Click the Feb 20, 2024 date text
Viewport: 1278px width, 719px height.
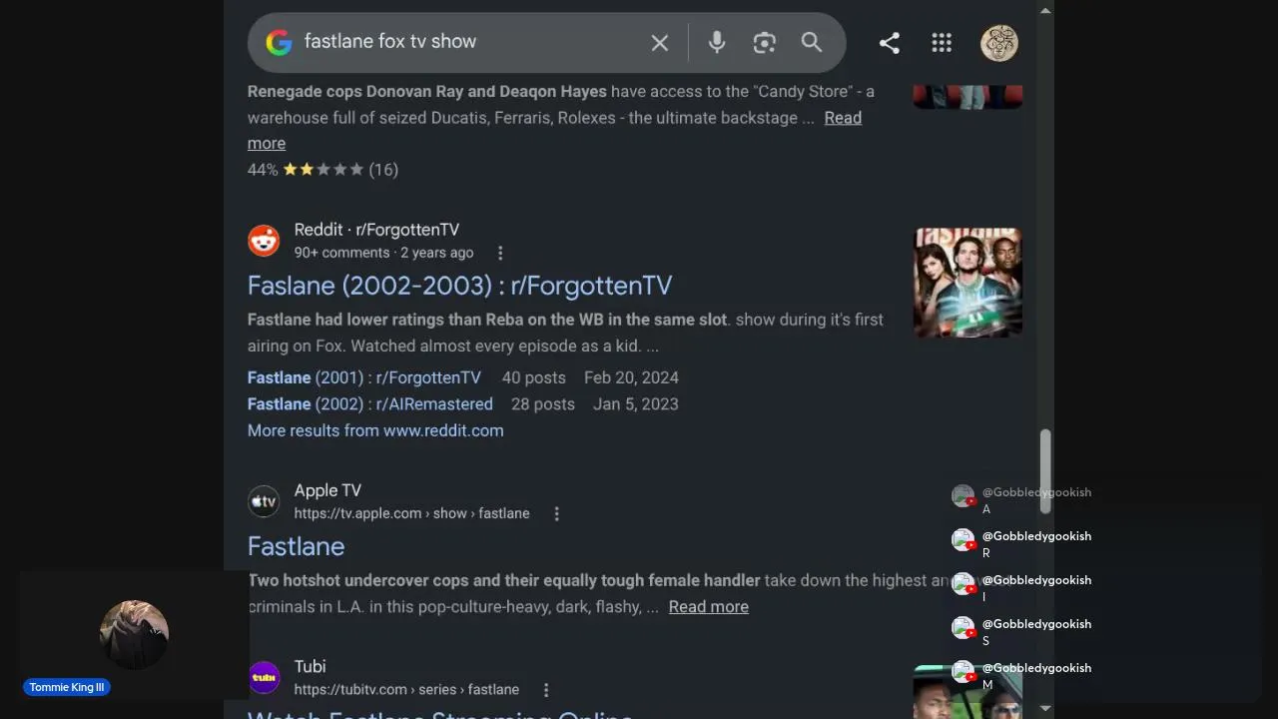pyautogui.click(x=631, y=377)
